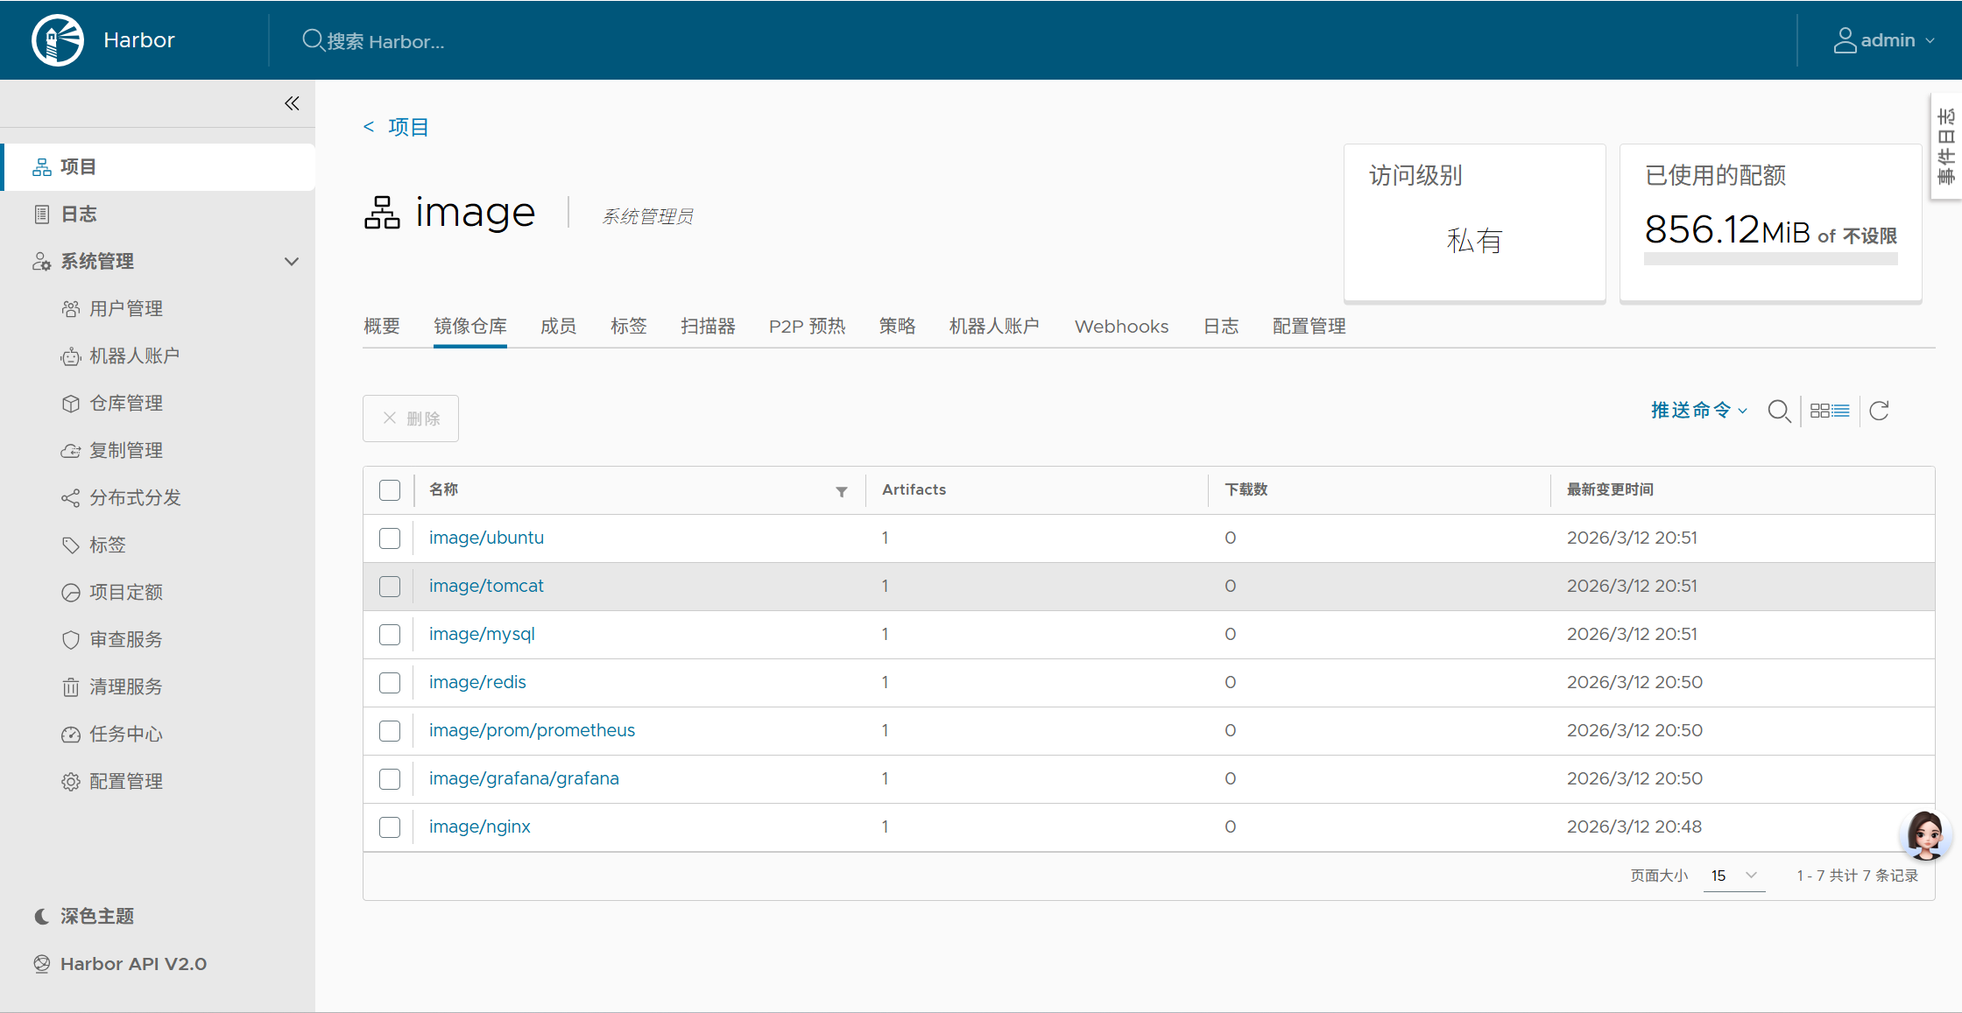Select the image/redis repository checkbox
The height and width of the screenshot is (1013, 1962).
click(x=390, y=683)
